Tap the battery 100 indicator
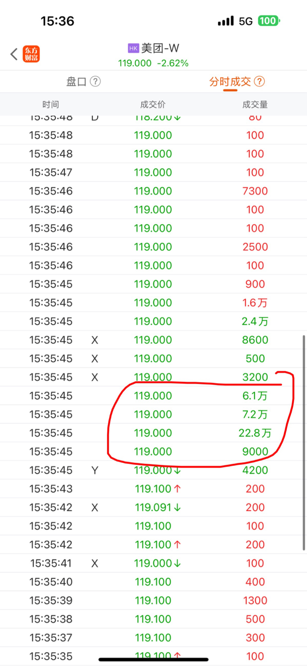Screen dimensions: 307x667 point(269,21)
